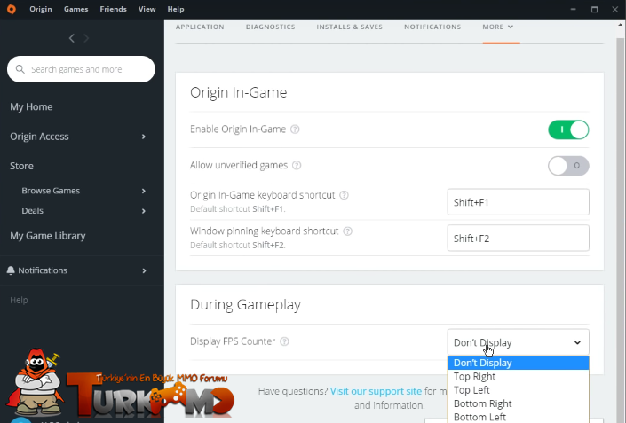Expand Notifications submenu arrow

144,270
